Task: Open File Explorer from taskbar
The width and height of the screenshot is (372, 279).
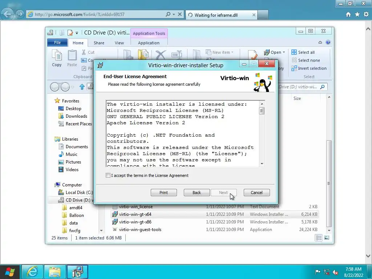Action: (x=55, y=272)
